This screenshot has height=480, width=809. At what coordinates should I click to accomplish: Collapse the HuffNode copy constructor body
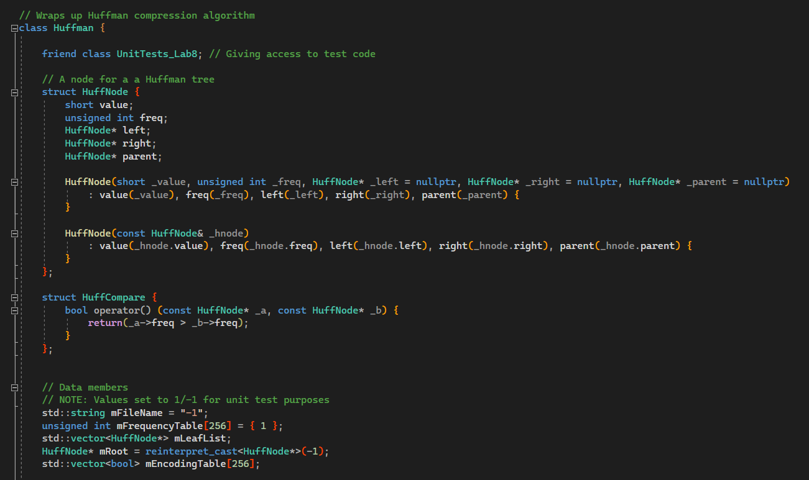point(14,233)
